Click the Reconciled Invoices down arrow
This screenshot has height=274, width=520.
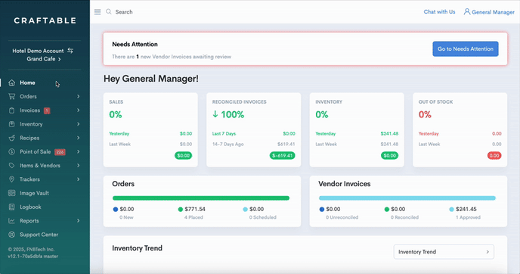tap(215, 114)
